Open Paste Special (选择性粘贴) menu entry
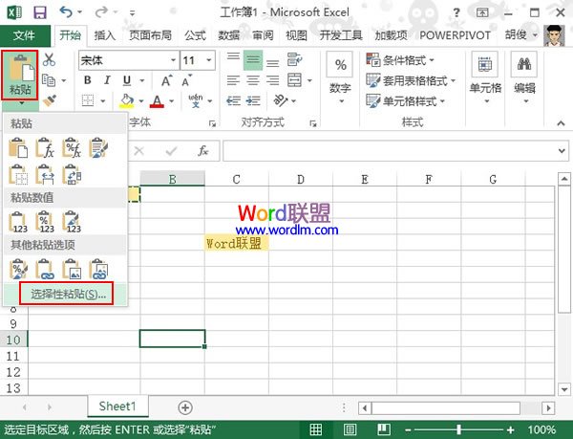The height and width of the screenshot is (439, 573). point(67,294)
